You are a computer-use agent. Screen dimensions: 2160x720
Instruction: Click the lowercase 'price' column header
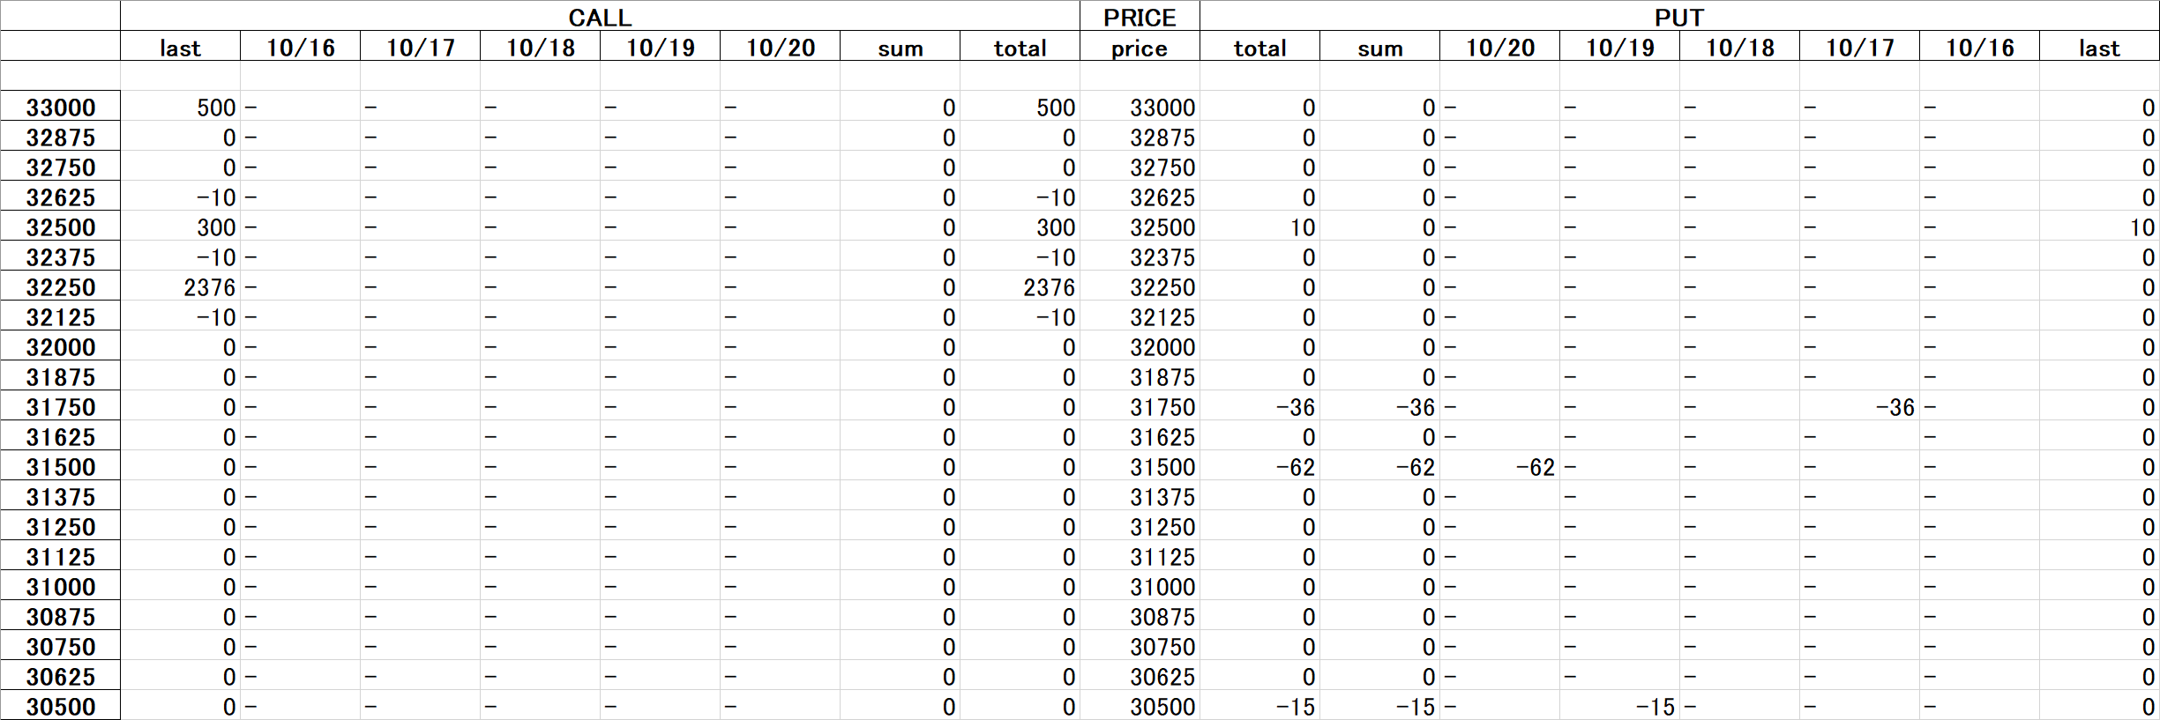[x=1140, y=48]
